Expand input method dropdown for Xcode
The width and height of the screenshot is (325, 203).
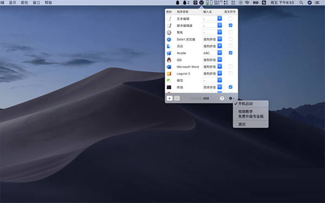pos(220,53)
